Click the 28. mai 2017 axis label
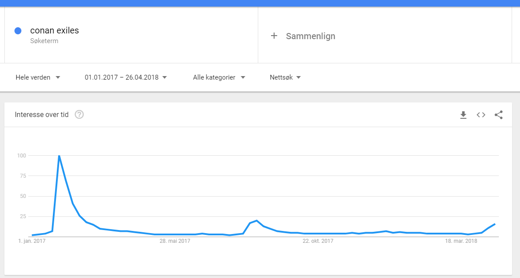520x278 pixels. tap(175, 241)
